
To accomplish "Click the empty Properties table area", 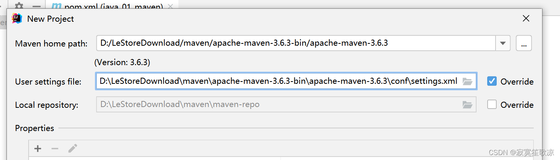I will click(x=281, y=158).
